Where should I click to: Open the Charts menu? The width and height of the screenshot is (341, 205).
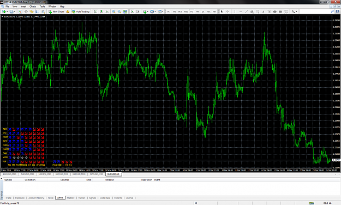coord(33,7)
